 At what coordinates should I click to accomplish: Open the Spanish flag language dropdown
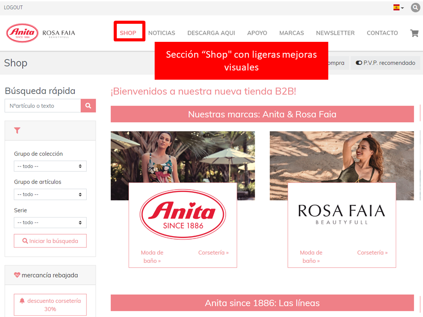pos(398,7)
